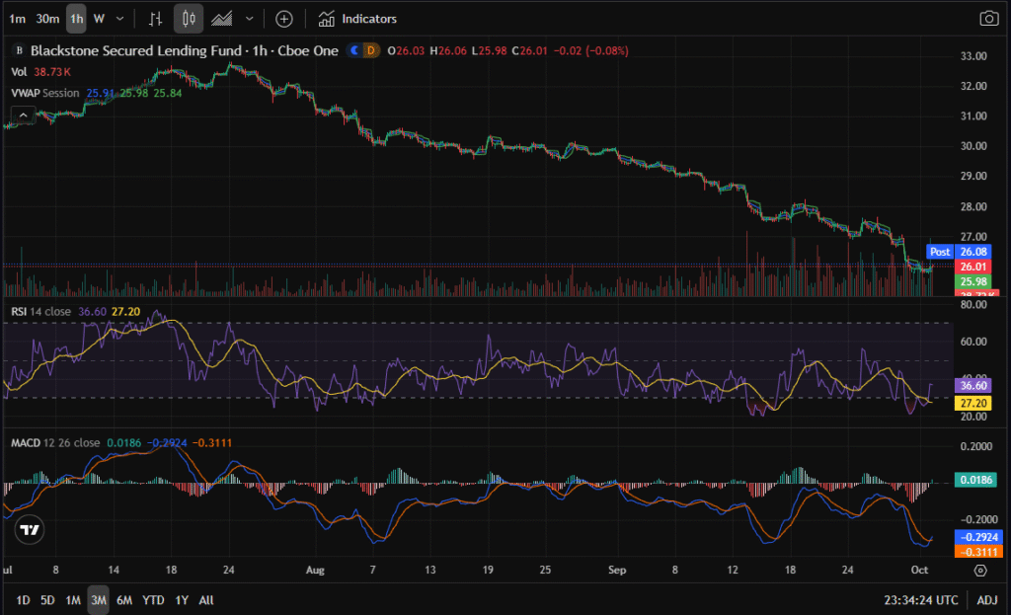1011x615 pixels.
Task: Take a chart snapshot with camera icon
Action: 987,19
